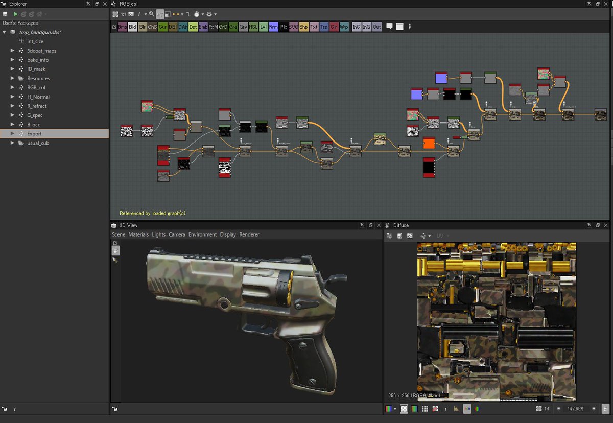Reset Diffuse view zoom to 1:1
This screenshot has height=423, width=613.
(x=547, y=409)
